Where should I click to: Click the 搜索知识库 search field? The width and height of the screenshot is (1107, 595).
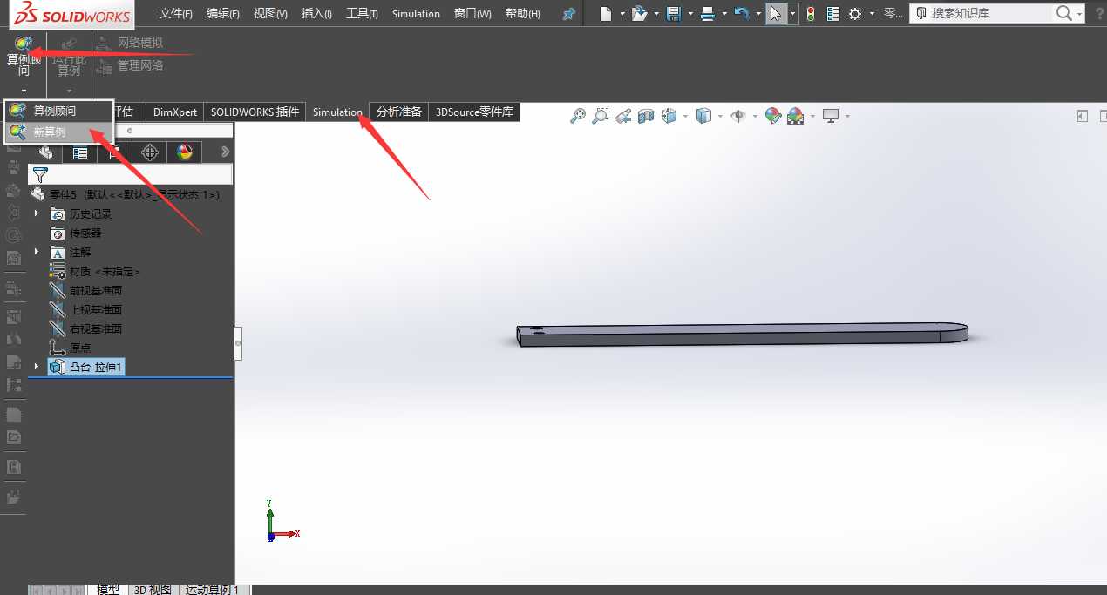tap(981, 14)
